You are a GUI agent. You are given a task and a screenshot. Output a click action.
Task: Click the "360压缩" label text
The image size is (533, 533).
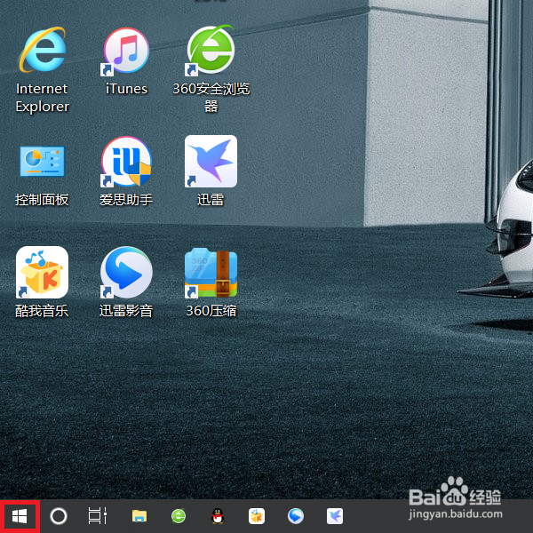pos(211,311)
